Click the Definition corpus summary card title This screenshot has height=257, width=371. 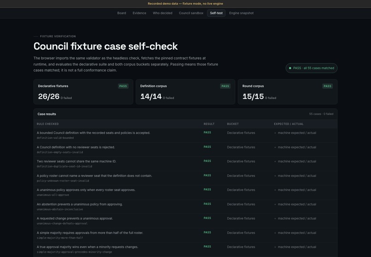[x=153, y=86]
